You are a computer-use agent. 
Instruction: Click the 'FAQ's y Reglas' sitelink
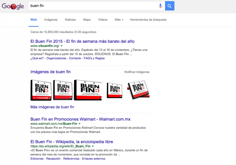click(x=94, y=58)
